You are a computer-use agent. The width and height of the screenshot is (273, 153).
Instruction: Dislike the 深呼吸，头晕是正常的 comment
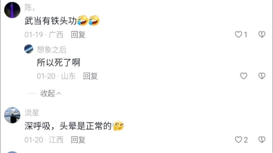(262, 140)
